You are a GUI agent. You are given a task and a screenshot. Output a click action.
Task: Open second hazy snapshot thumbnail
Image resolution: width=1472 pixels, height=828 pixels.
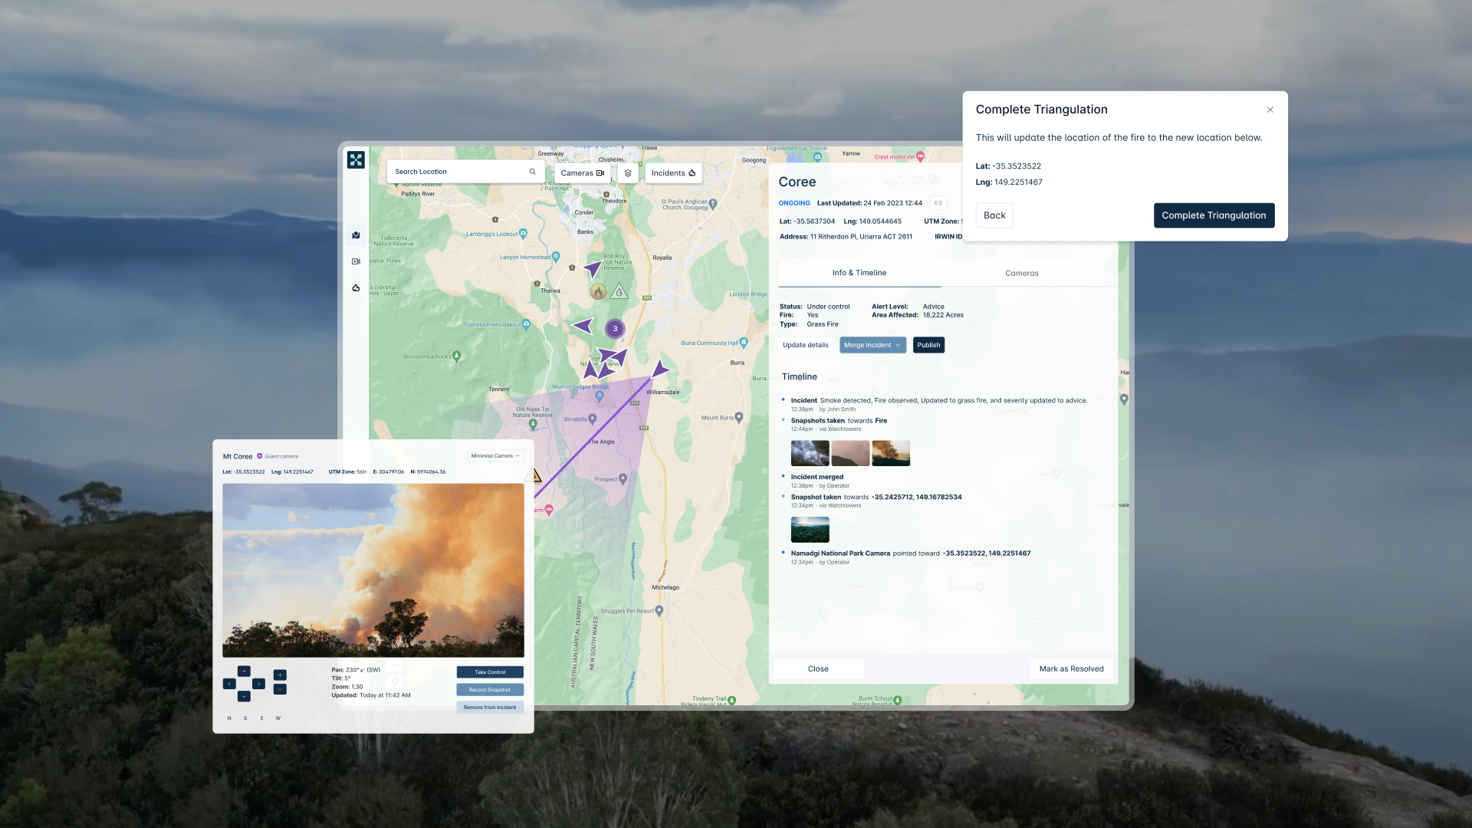(x=850, y=453)
